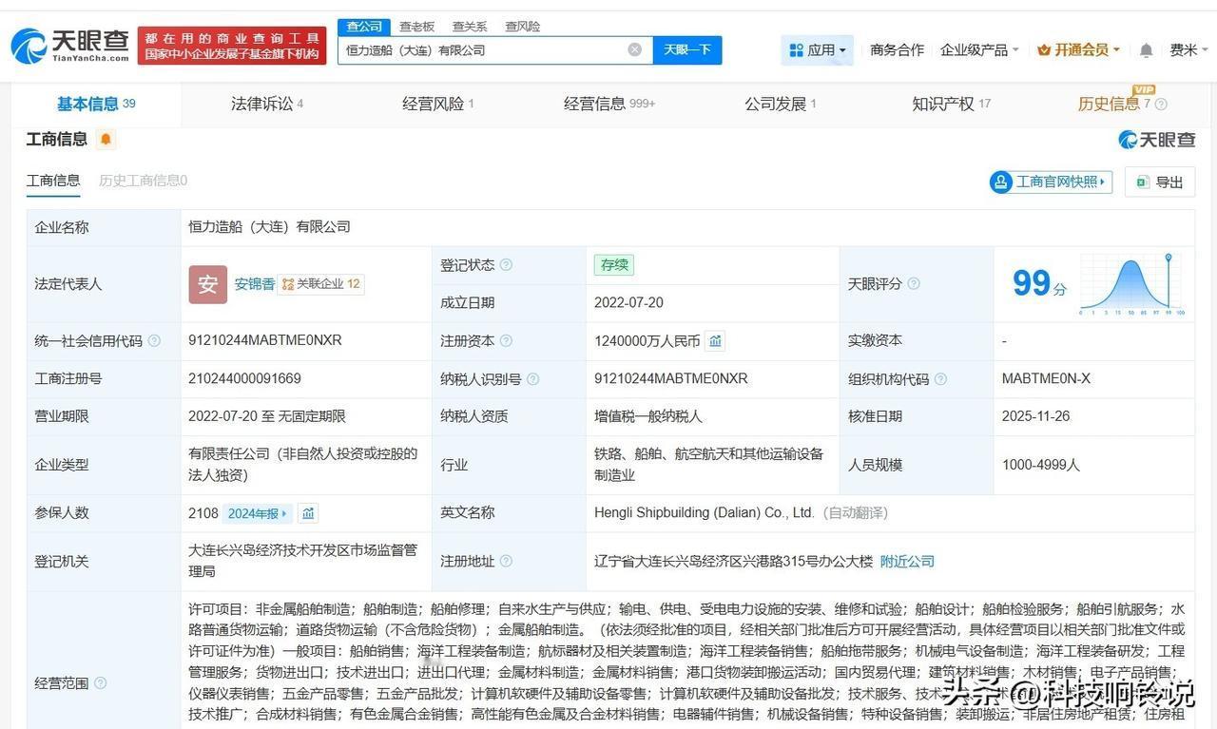This screenshot has width=1217, height=729.
Task: Click the 增值税一般纳税人 taxpayer qualification
Action: [x=648, y=416]
